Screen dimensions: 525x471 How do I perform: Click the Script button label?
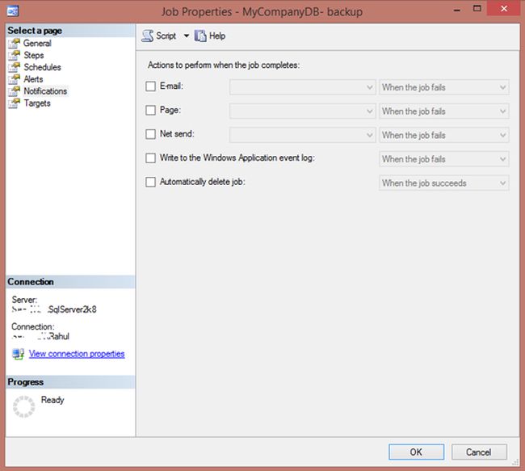166,36
